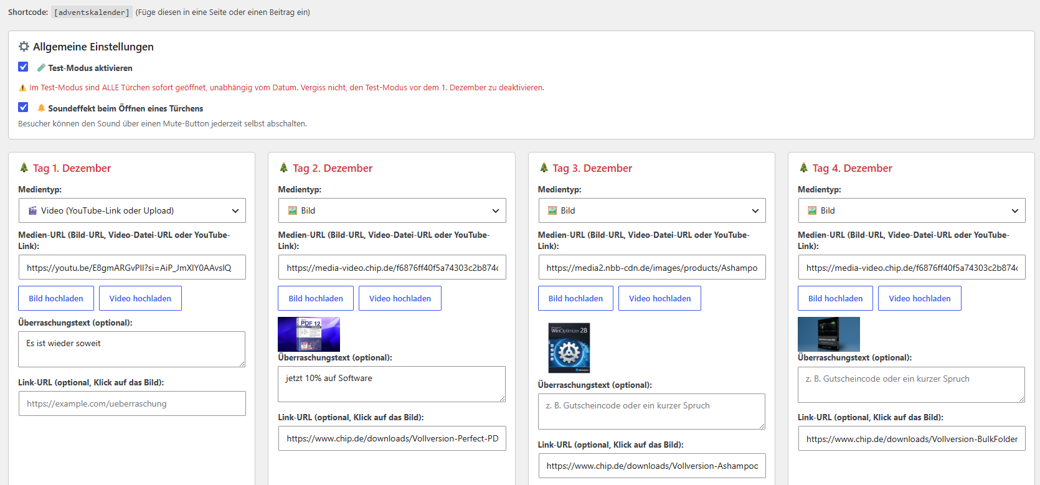The width and height of the screenshot is (1040, 485).
Task: Click the Christmas tree icon of Tag 2. Dezember
Action: [x=283, y=168]
